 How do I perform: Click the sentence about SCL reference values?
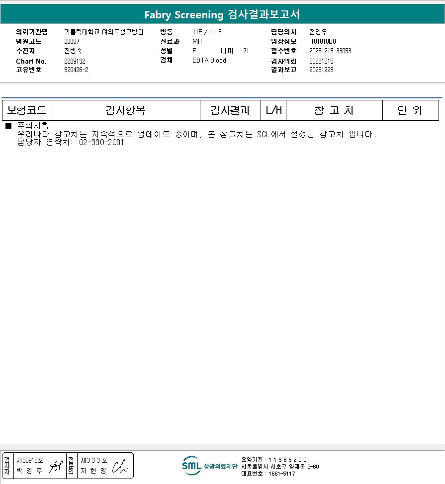pyautogui.click(x=197, y=134)
